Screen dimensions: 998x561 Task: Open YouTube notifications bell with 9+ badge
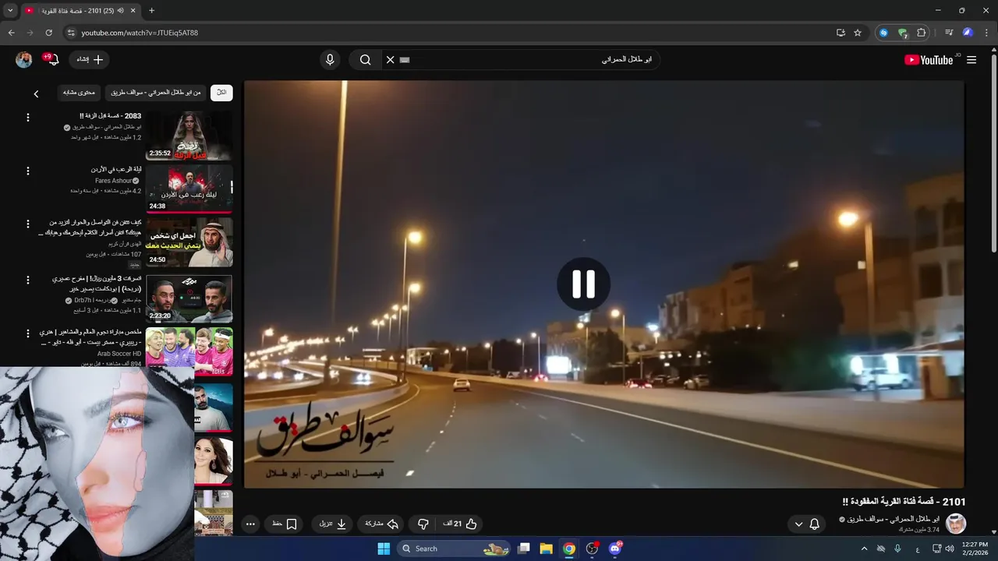coord(52,60)
